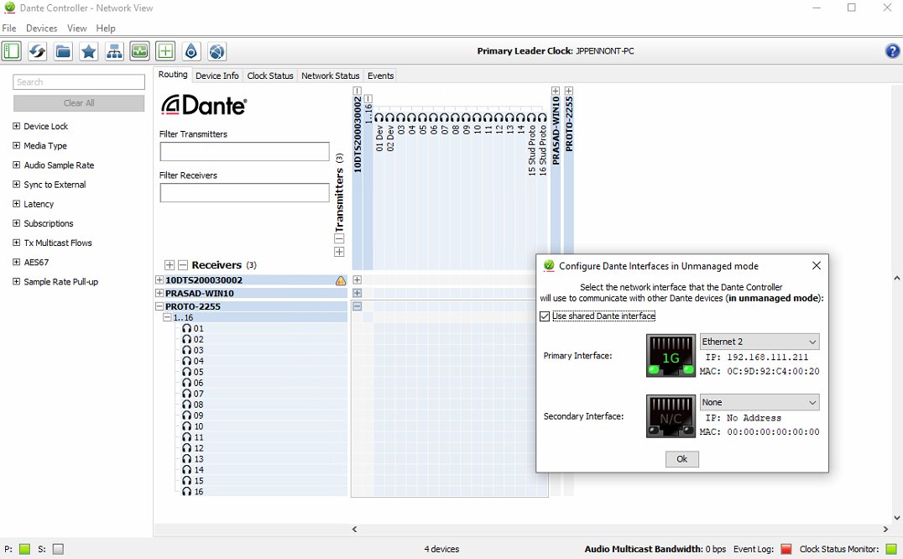Click the Clear All button

79,103
